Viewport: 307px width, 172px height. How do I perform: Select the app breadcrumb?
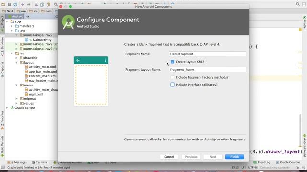point(21,11)
